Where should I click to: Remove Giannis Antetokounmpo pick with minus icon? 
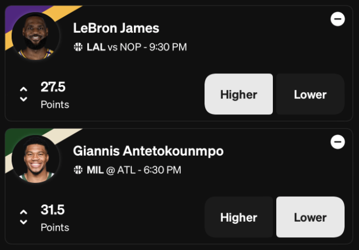pos(337,142)
